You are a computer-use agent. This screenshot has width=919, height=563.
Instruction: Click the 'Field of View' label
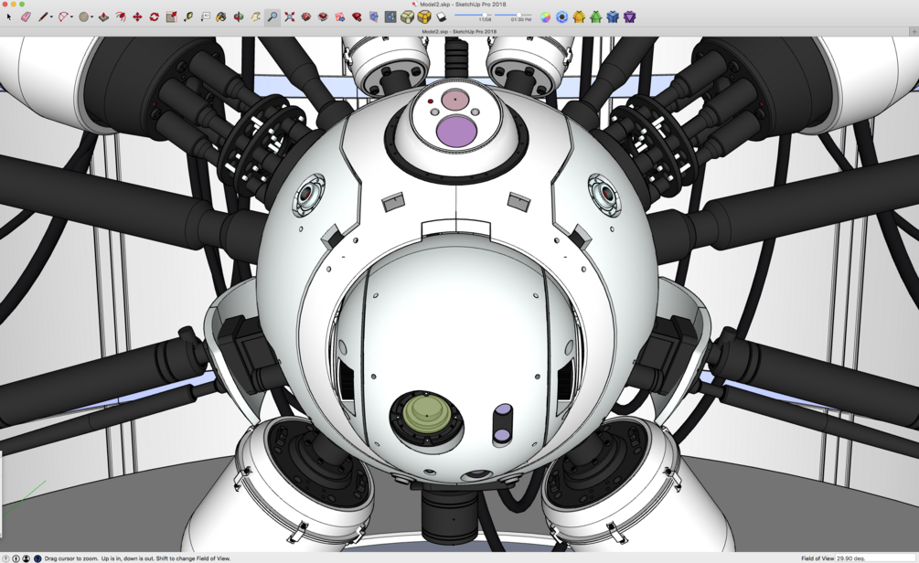[817, 558]
